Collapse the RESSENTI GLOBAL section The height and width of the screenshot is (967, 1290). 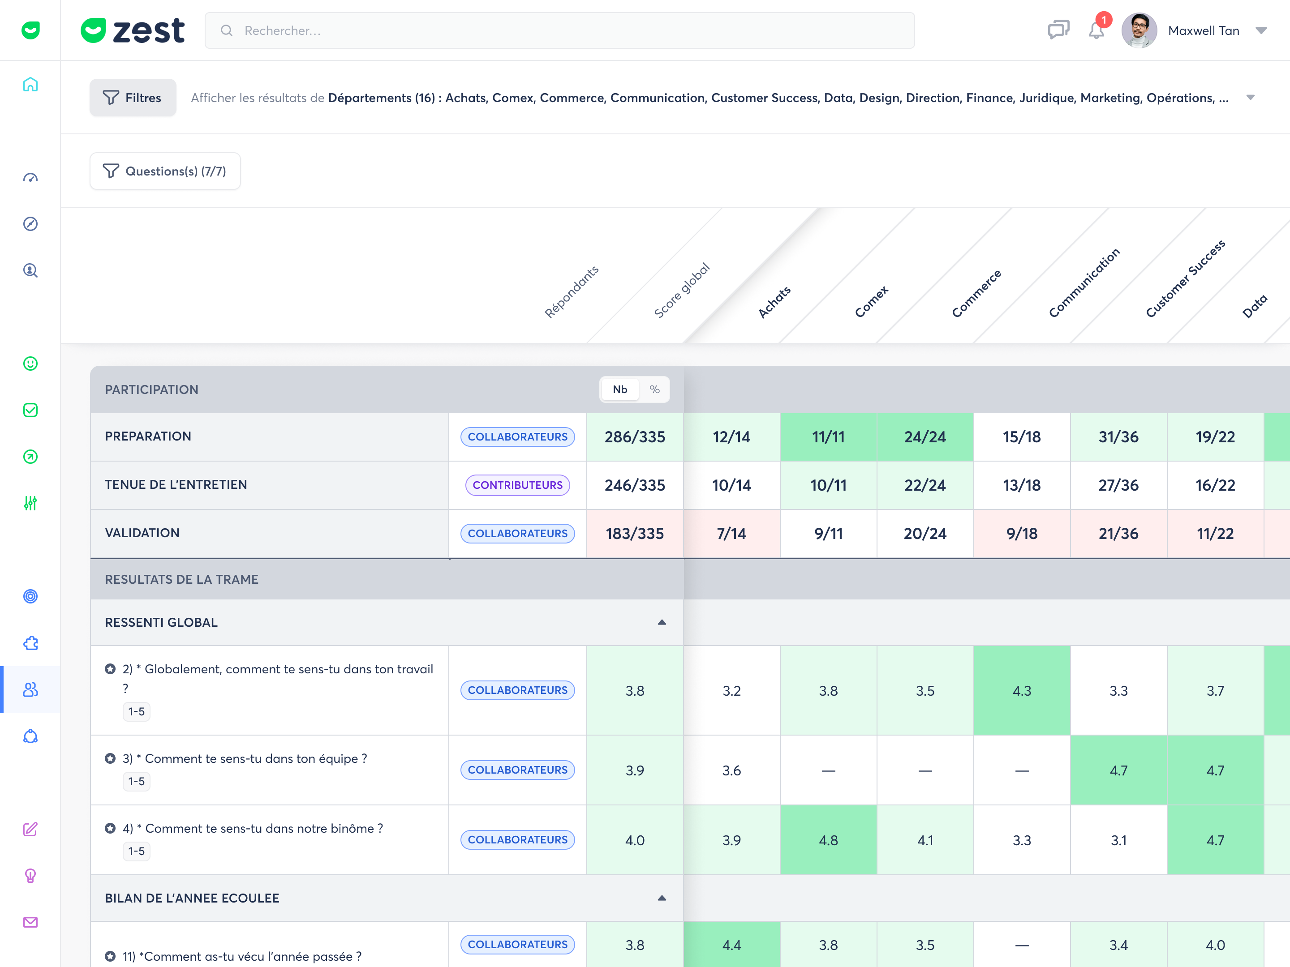(x=662, y=623)
